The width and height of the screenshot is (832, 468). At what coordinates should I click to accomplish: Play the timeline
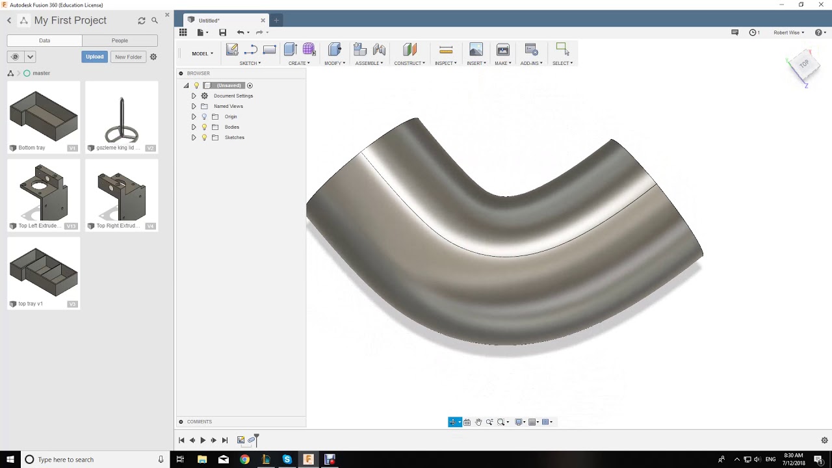203,440
